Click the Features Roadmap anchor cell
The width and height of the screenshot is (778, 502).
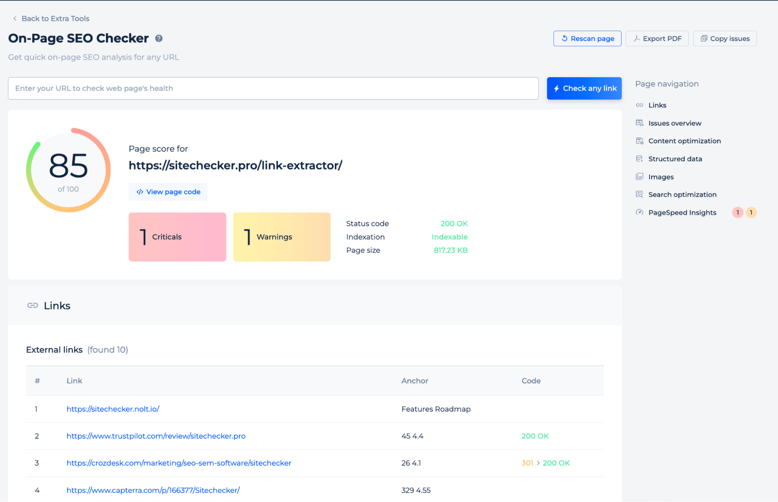pos(436,409)
